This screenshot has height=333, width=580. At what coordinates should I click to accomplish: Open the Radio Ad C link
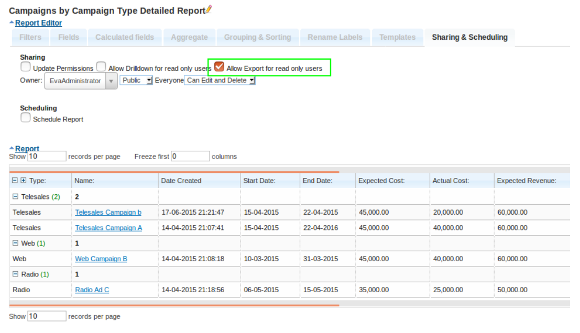coord(92,290)
